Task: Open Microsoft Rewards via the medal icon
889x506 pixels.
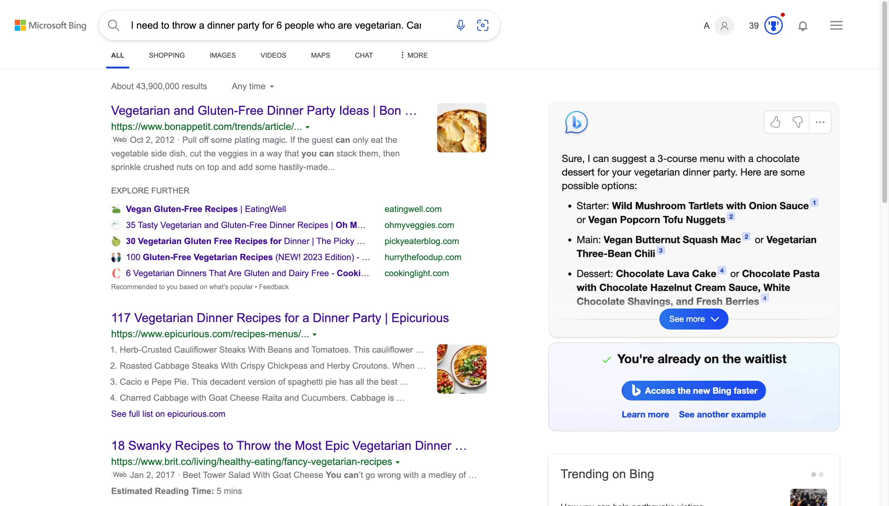Action: [x=773, y=25]
